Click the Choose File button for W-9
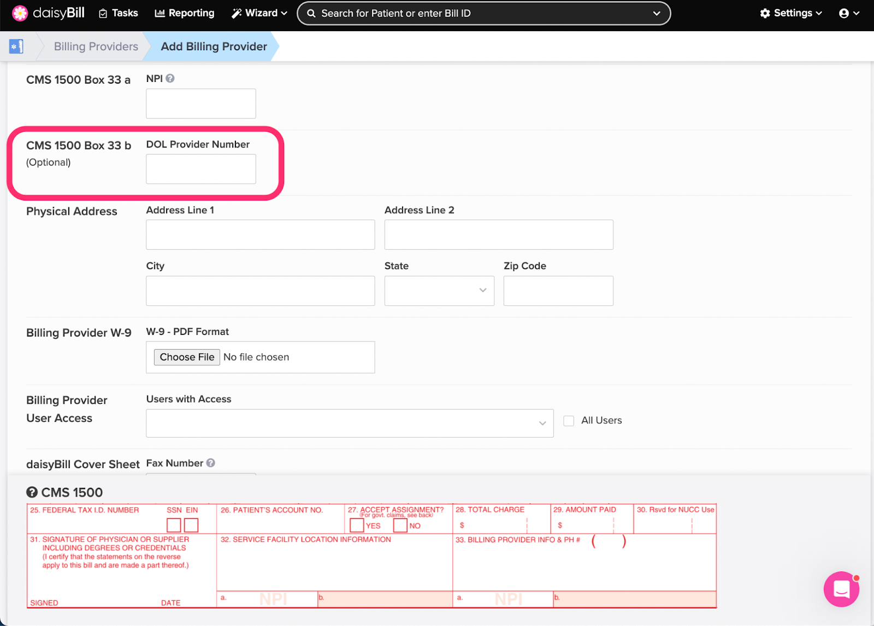 (187, 357)
